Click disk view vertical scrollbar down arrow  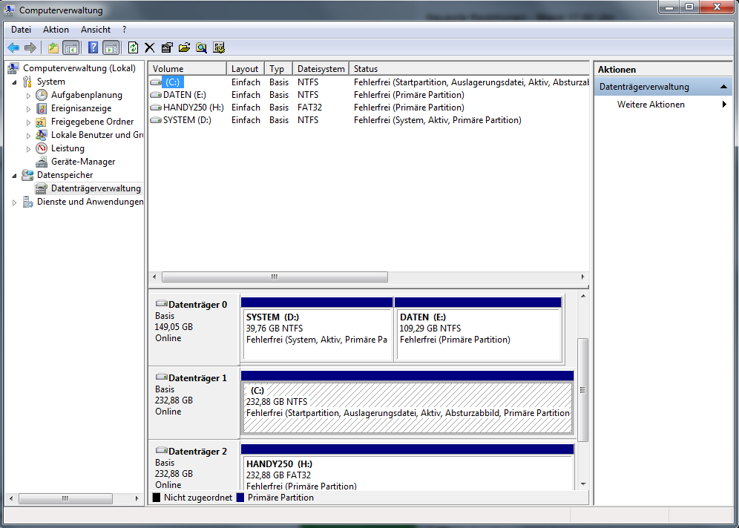[583, 484]
